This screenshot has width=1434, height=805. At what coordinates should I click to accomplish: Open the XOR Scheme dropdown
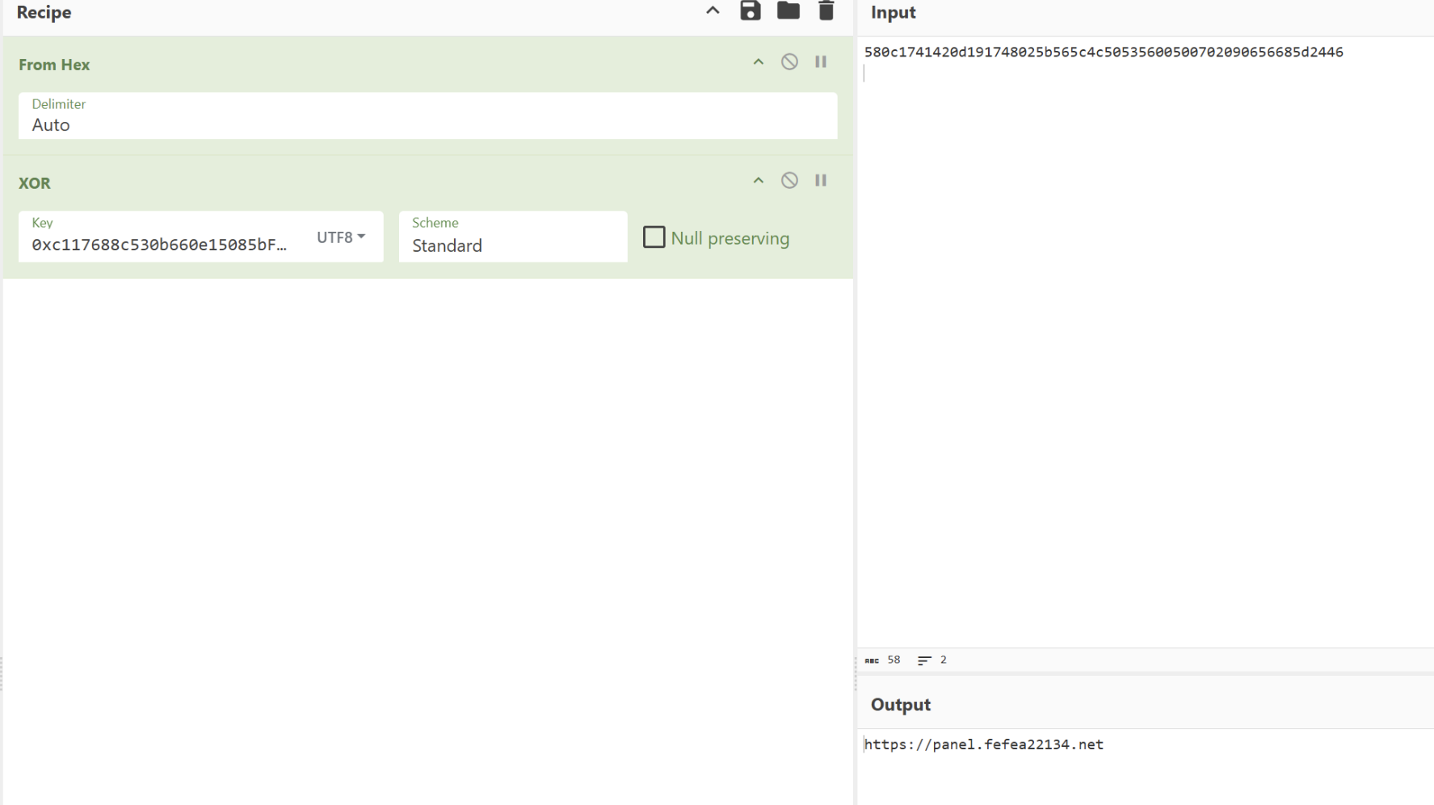(x=513, y=237)
